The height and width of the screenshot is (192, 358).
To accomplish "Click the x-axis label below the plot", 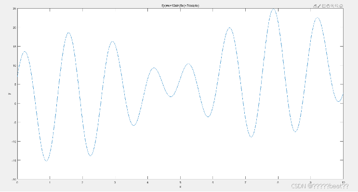I will pyautogui.click(x=180, y=187).
